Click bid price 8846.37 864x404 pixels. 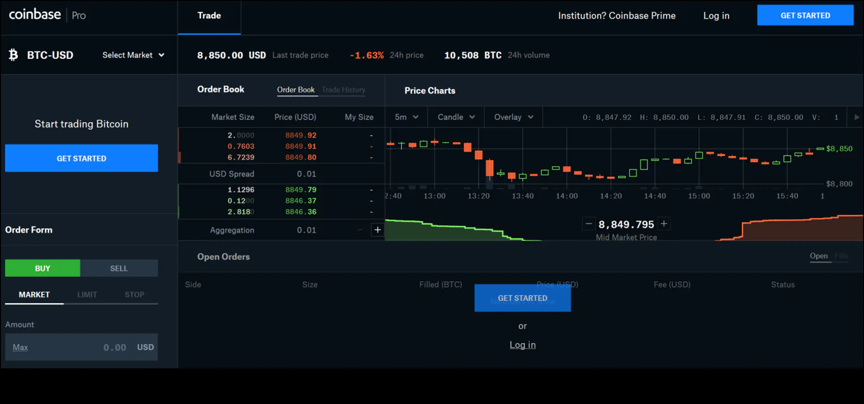(x=301, y=201)
